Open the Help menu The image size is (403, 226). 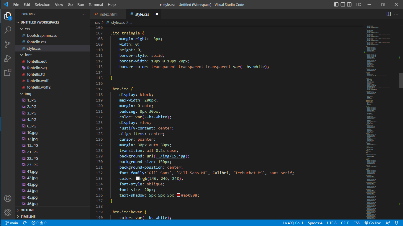point(112,4)
